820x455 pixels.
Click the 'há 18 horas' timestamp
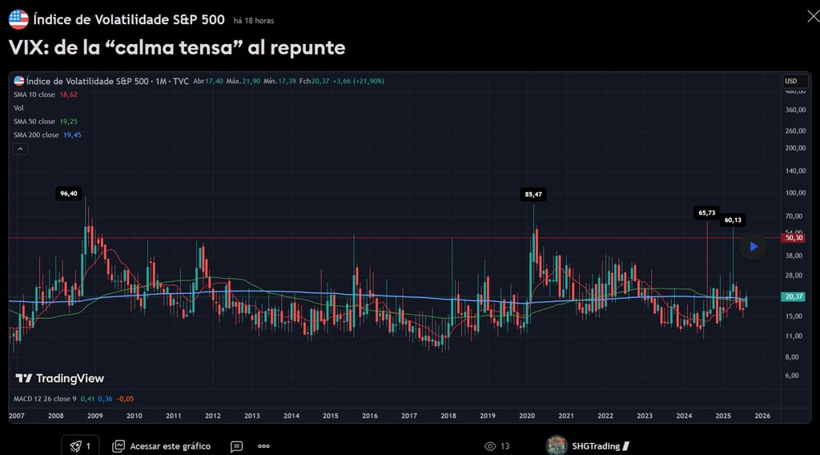pyautogui.click(x=254, y=21)
